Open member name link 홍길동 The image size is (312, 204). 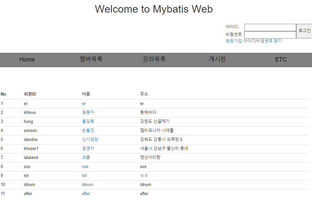pyautogui.click(x=88, y=121)
